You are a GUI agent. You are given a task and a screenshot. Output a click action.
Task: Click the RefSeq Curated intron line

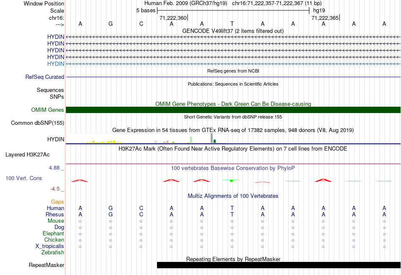[233, 77]
